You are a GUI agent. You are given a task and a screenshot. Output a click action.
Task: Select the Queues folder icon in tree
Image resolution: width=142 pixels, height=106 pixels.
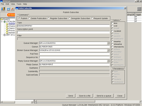7,24
